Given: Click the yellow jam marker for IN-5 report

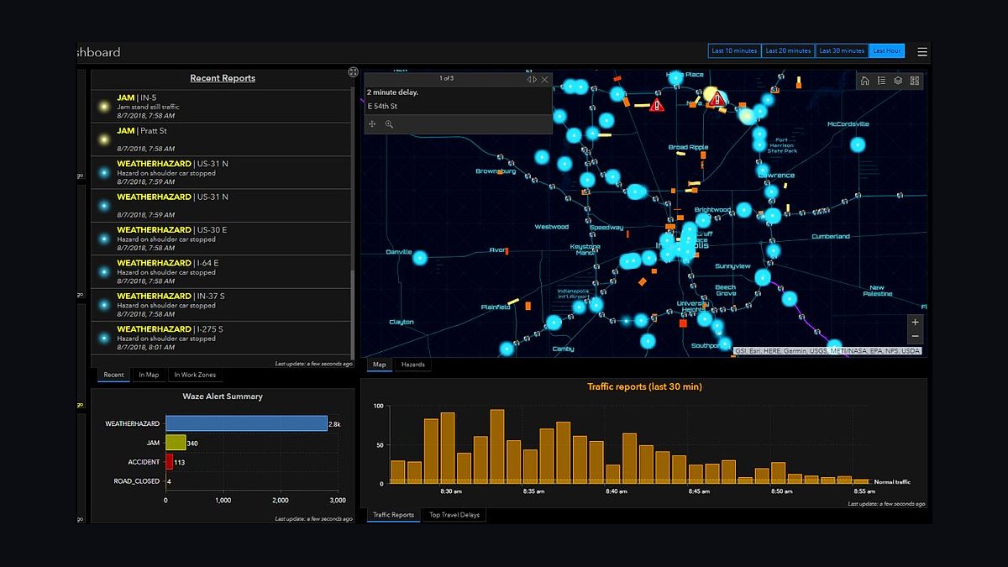Looking at the screenshot, I should click(104, 107).
